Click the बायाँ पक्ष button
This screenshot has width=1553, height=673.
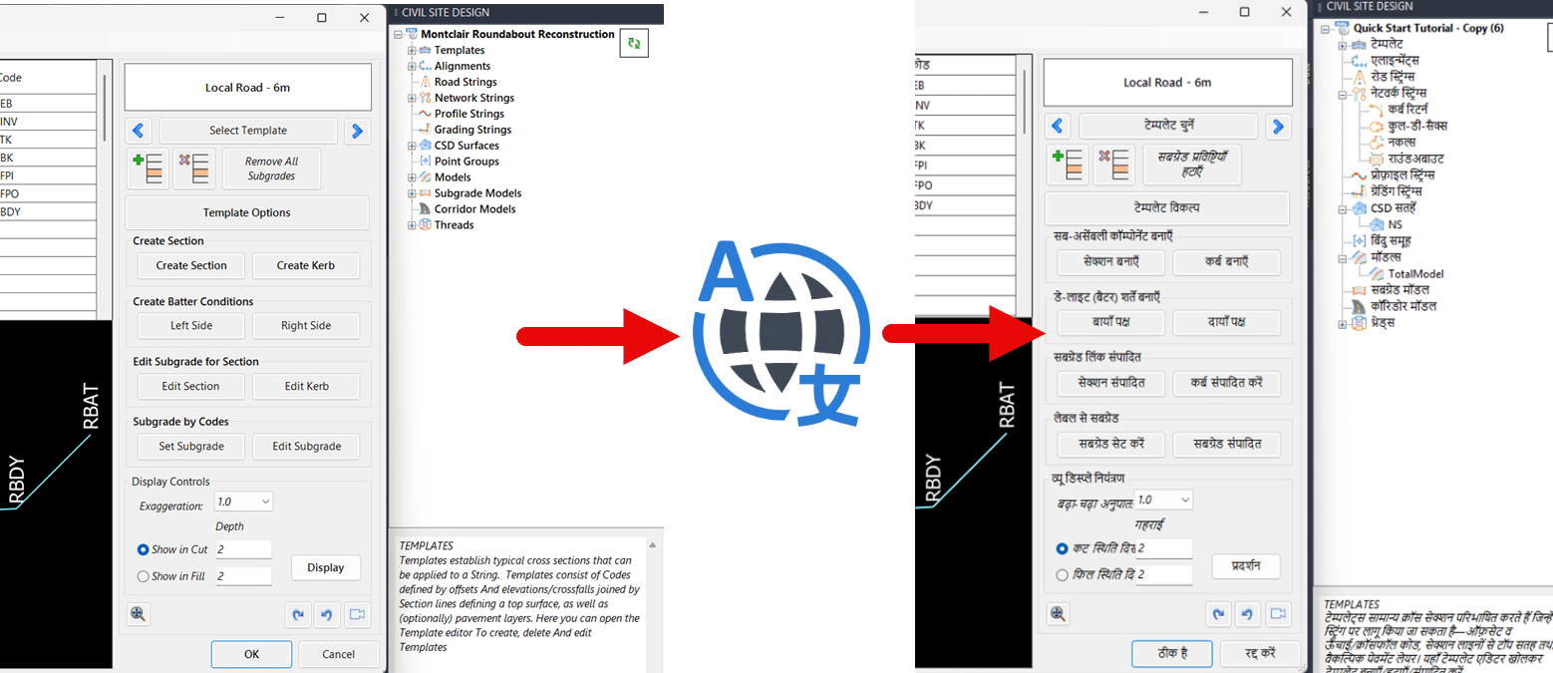pos(1110,322)
